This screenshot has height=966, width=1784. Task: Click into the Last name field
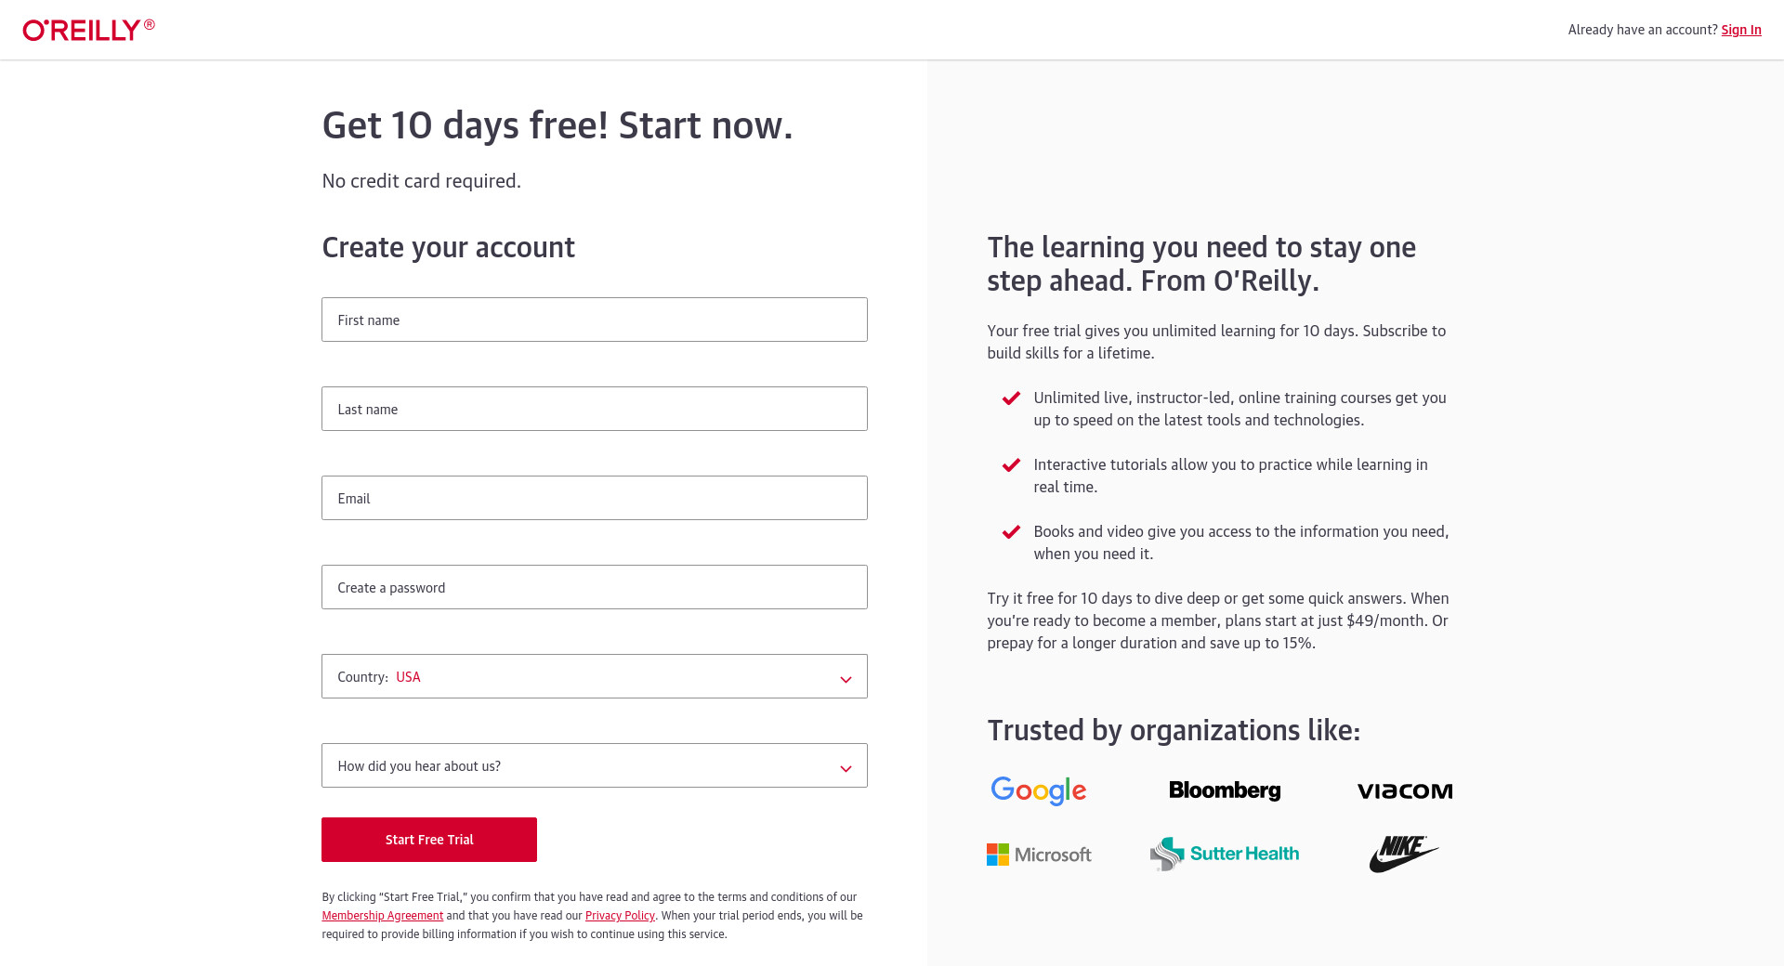594,409
